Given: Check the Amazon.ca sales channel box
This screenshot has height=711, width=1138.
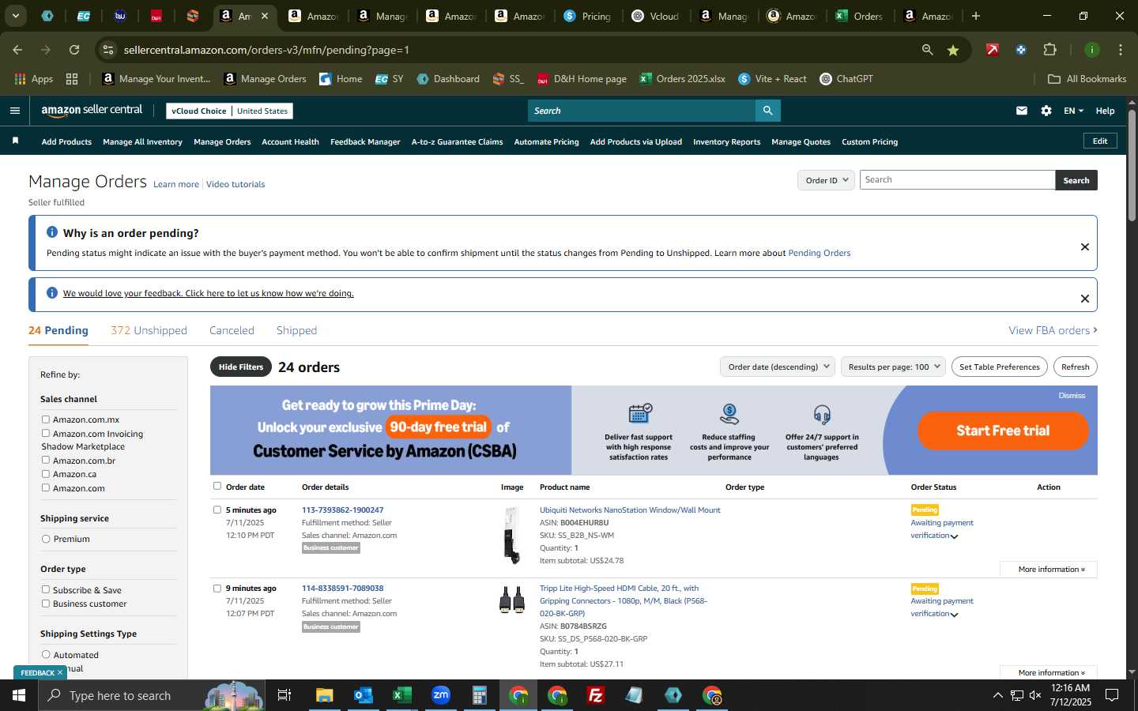Looking at the screenshot, I should pos(46,474).
